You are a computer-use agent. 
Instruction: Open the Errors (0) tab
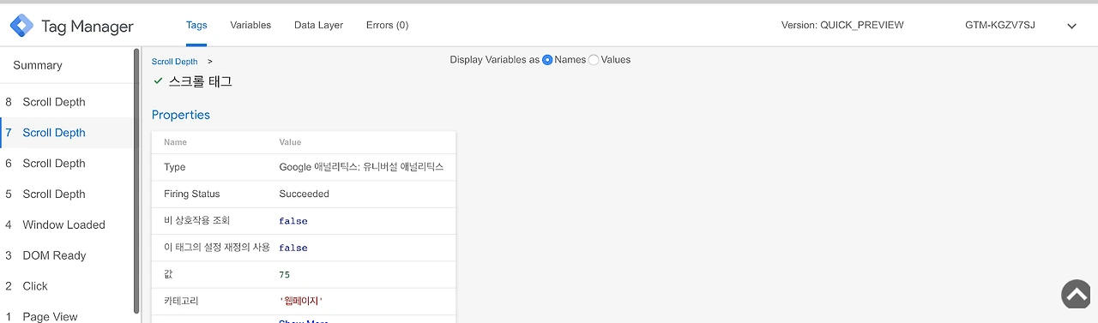click(387, 25)
